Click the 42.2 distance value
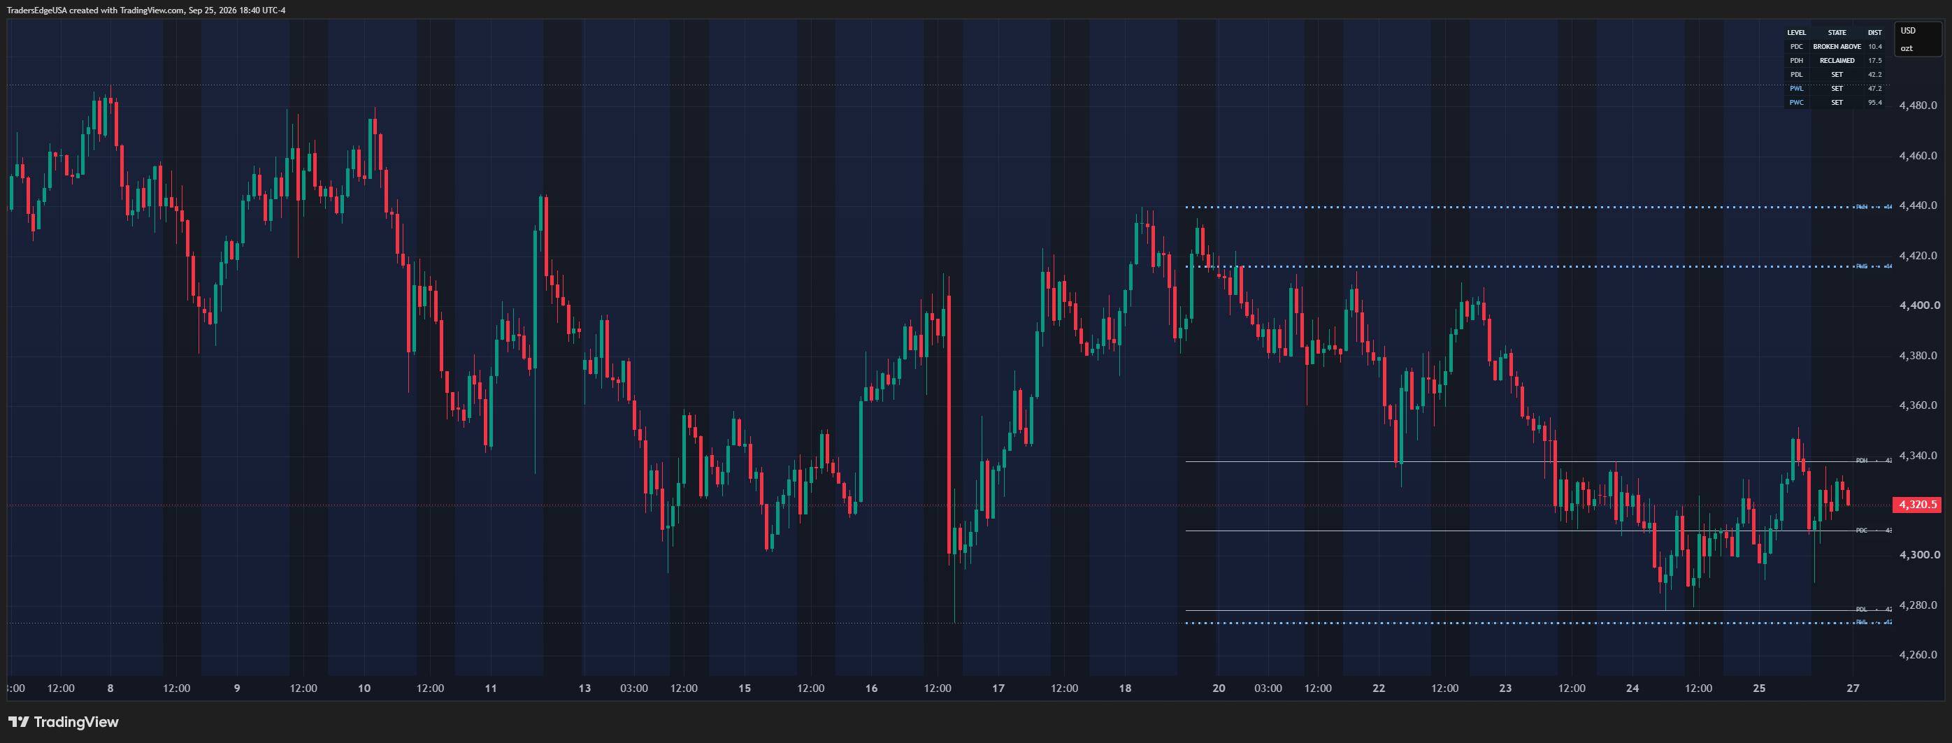Viewport: 1952px width, 743px height. tap(1874, 75)
